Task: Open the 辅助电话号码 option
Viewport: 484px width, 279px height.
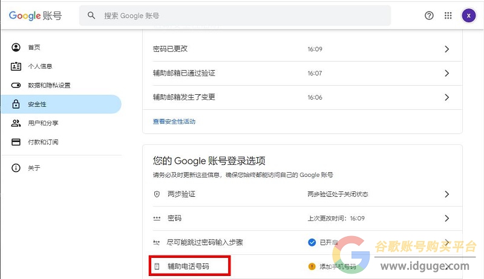Action: (x=302, y=267)
